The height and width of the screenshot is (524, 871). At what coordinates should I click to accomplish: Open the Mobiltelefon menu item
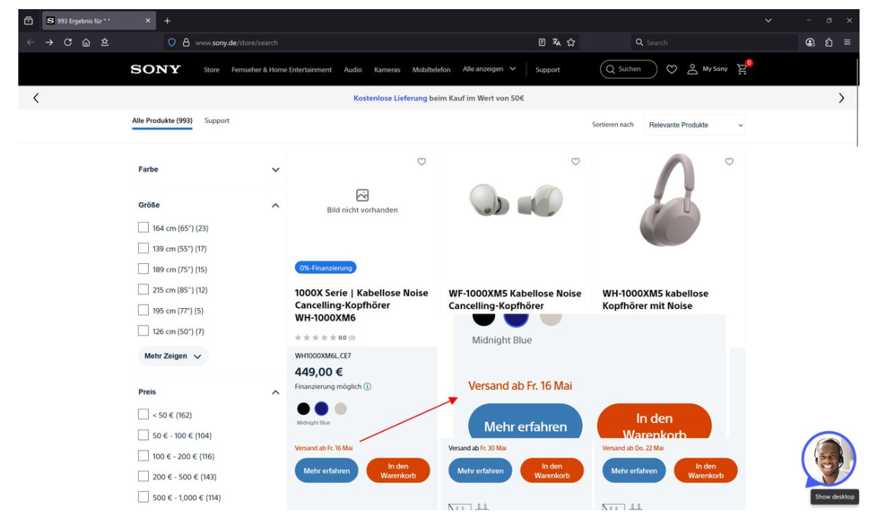click(x=431, y=70)
